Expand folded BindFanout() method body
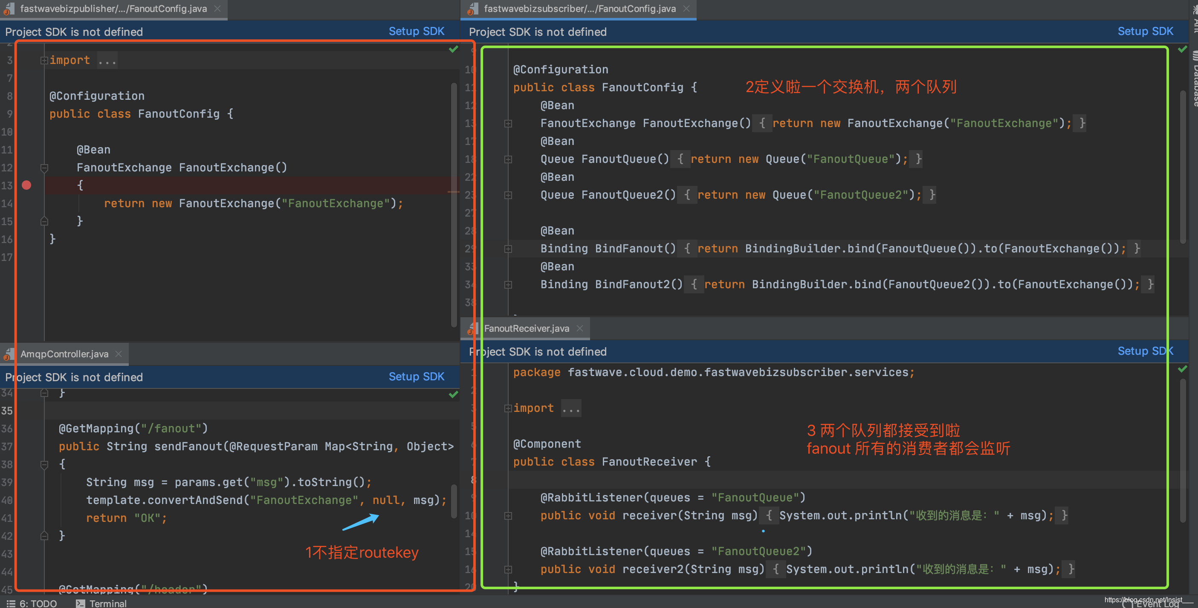The image size is (1198, 608). point(508,249)
